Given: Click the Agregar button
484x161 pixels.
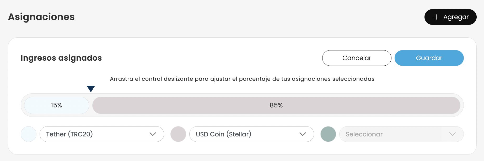Looking at the screenshot, I should pos(450,17).
